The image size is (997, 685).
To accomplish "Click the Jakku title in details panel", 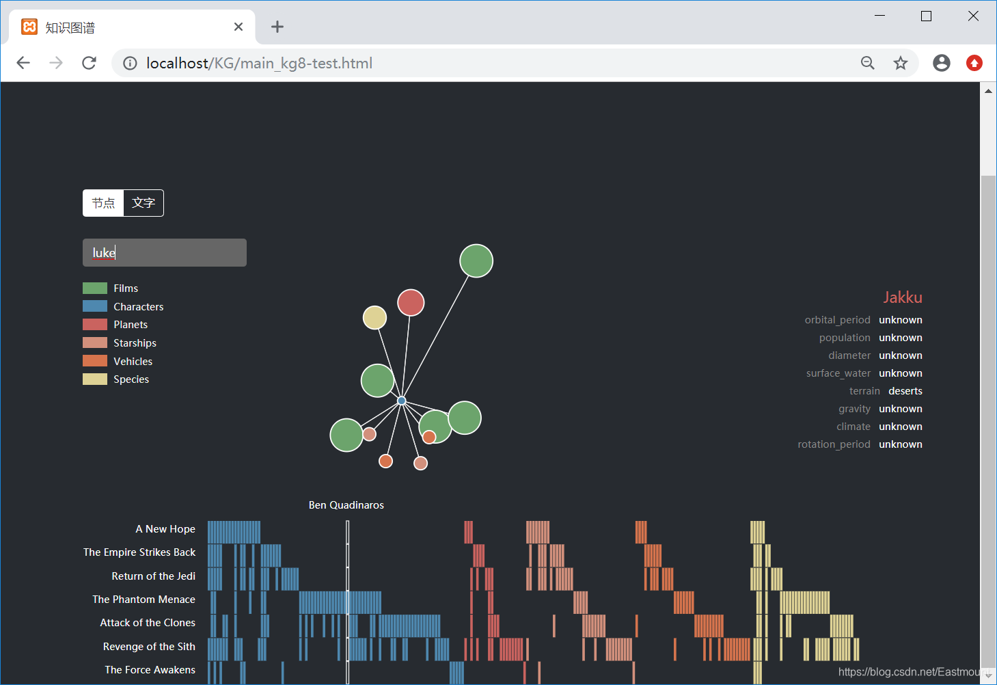I will tap(903, 297).
